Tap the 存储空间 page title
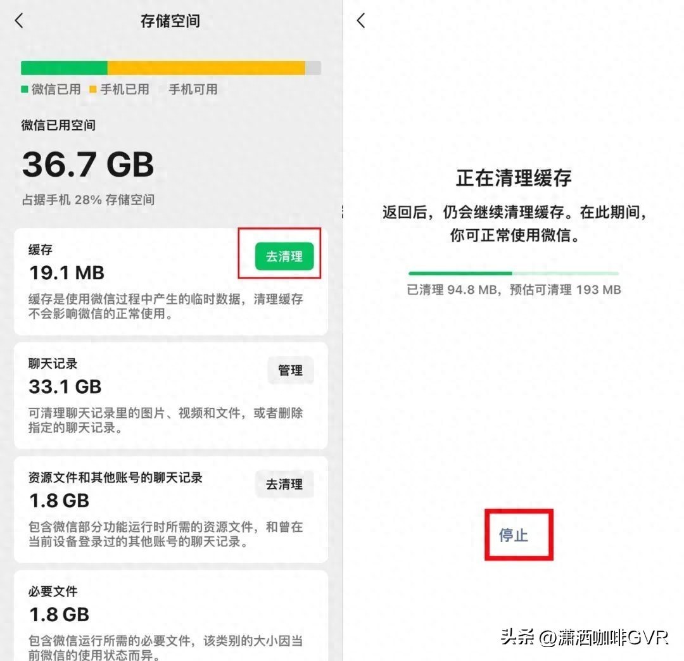The width and height of the screenshot is (684, 661). click(x=170, y=21)
